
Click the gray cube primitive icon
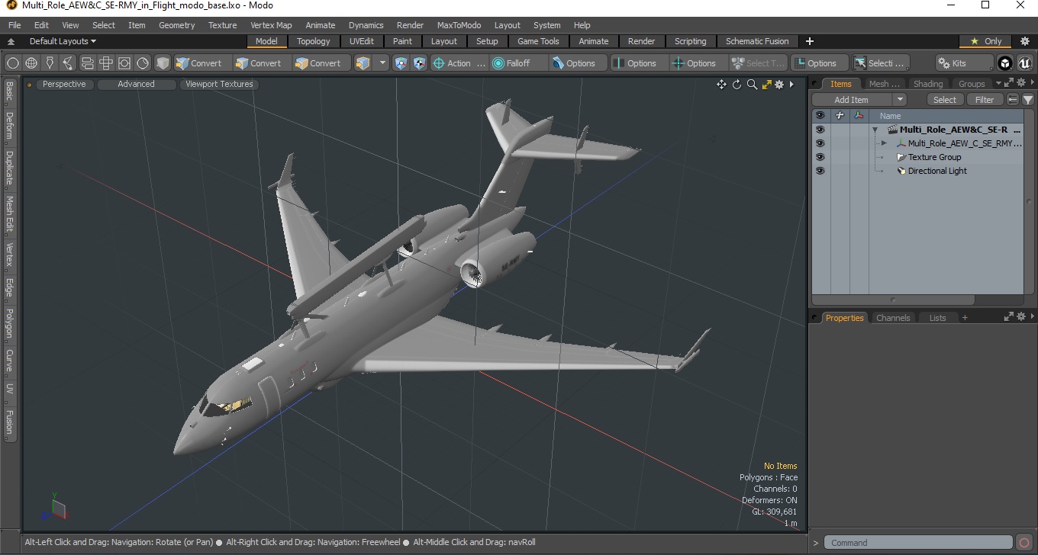click(163, 63)
